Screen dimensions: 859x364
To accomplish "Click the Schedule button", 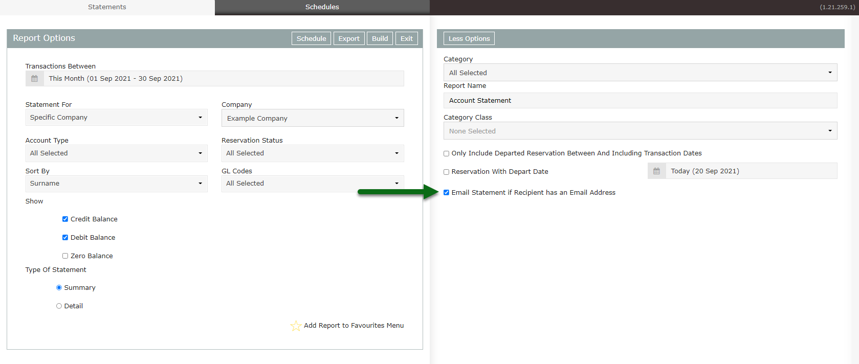I will pyautogui.click(x=311, y=38).
